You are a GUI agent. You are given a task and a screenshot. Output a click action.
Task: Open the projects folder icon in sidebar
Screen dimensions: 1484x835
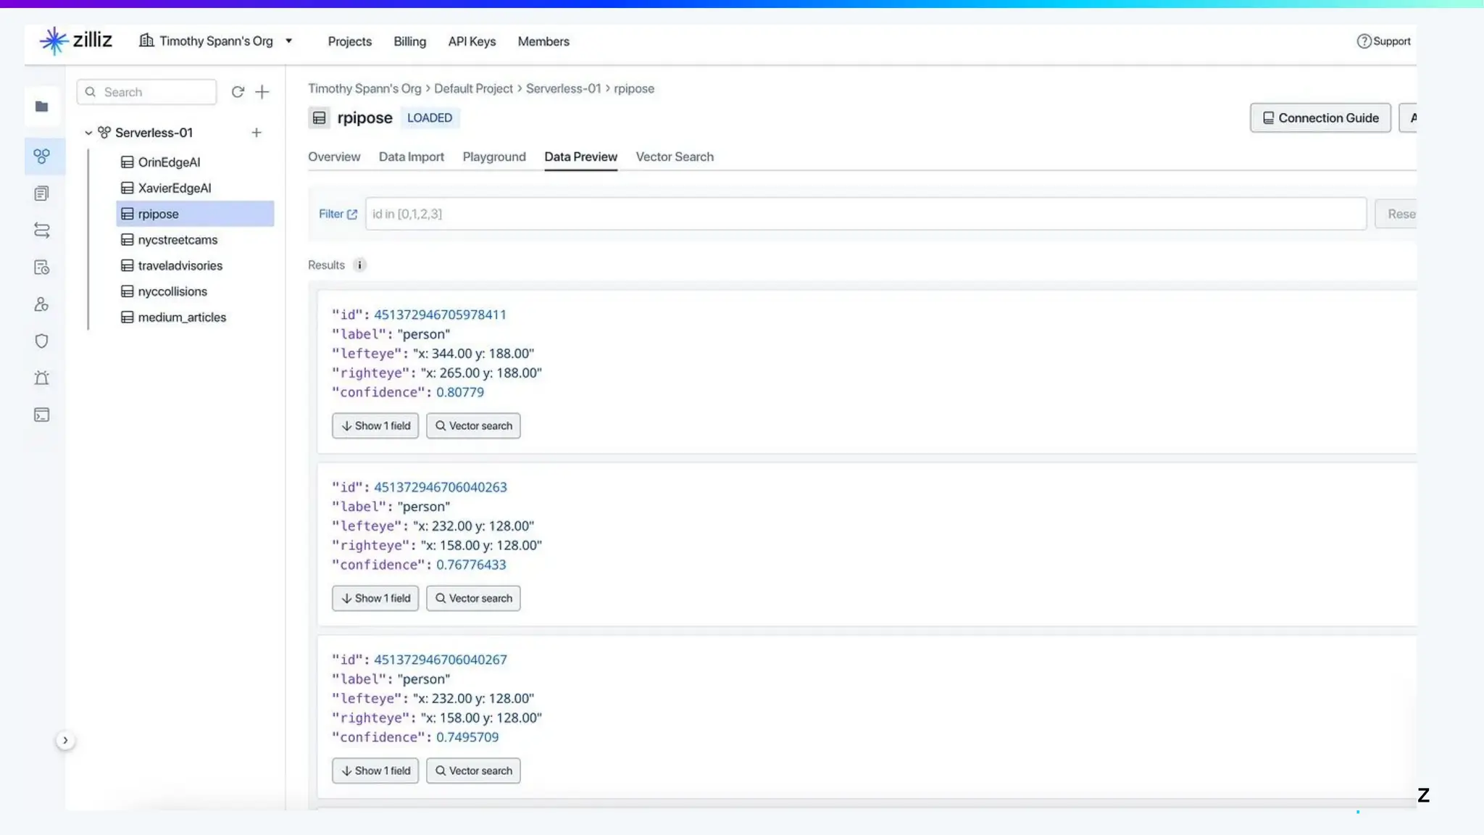(42, 107)
